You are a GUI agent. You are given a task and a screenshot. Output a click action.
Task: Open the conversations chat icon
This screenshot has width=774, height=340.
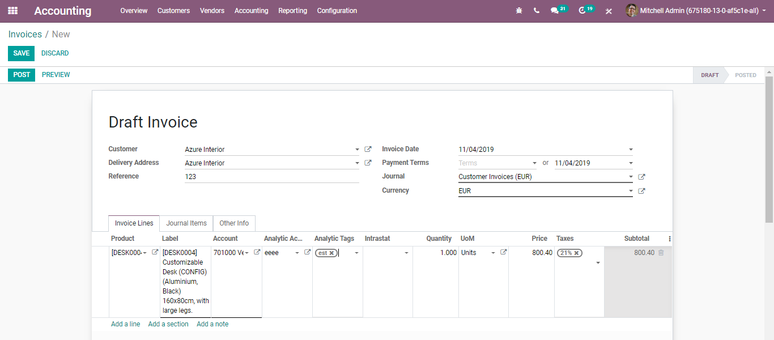click(555, 11)
